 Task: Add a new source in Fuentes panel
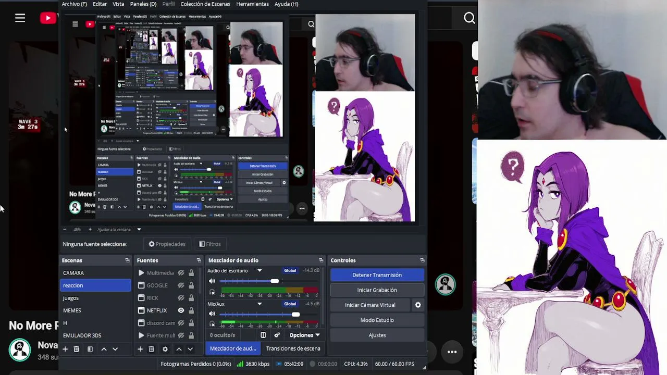click(140, 349)
